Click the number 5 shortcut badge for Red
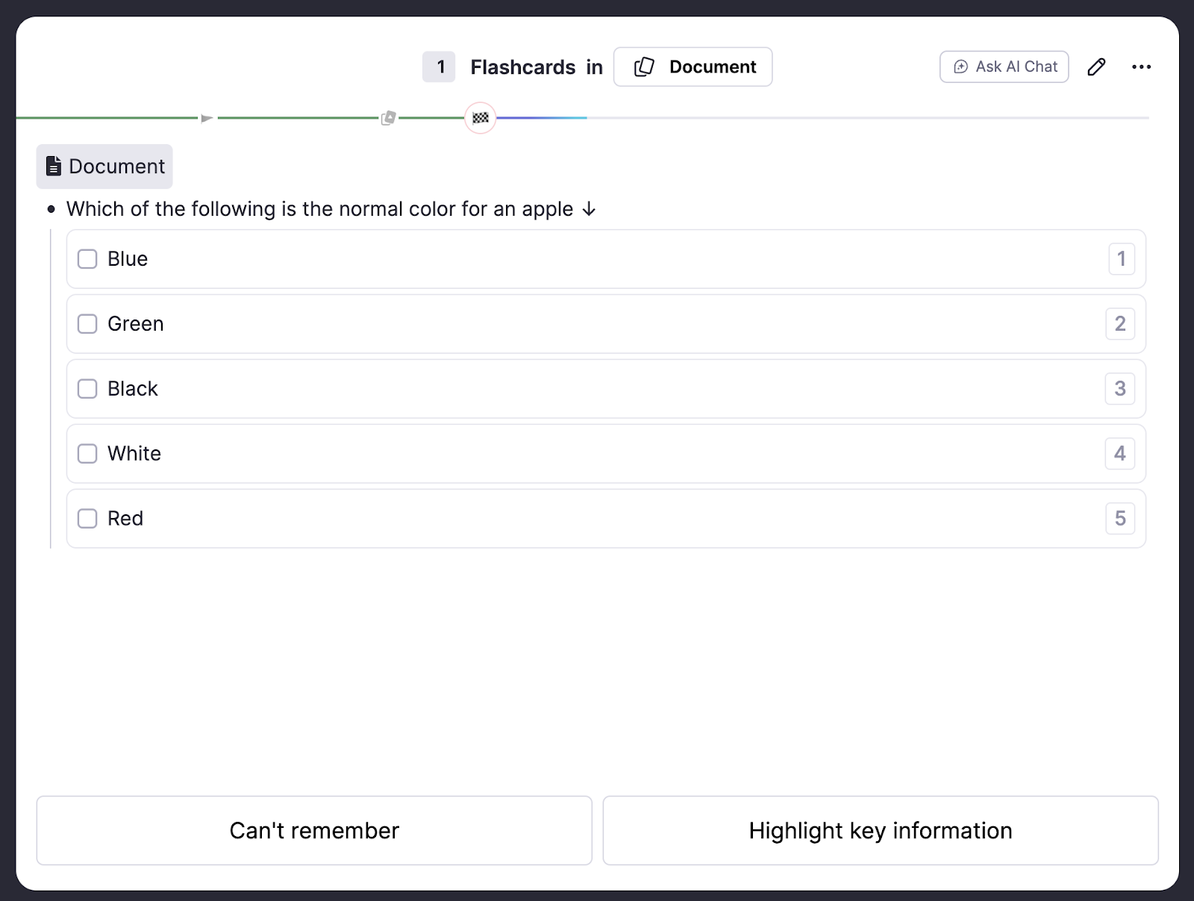 point(1119,519)
